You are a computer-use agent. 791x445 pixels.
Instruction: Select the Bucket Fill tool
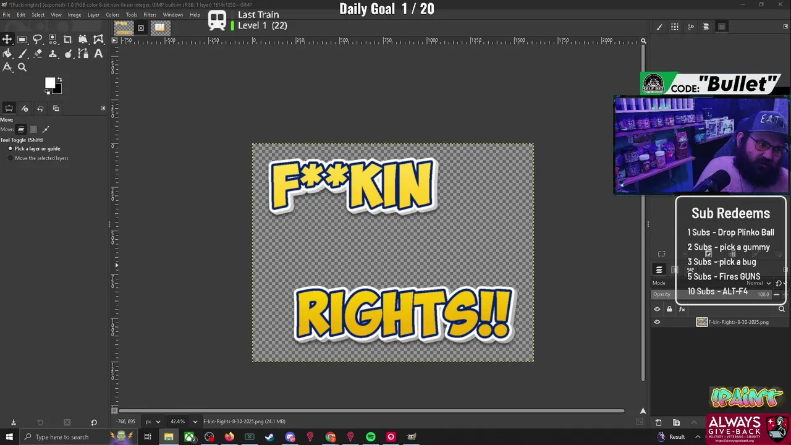point(7,54)
